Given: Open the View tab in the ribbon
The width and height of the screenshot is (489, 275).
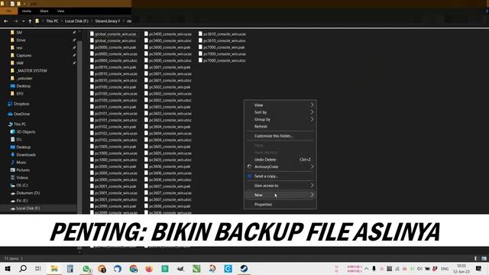Looking at the screenshot, I should pos(60,11).
